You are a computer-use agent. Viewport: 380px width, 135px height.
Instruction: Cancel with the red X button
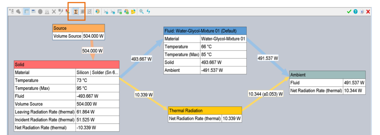pos(368,11)
